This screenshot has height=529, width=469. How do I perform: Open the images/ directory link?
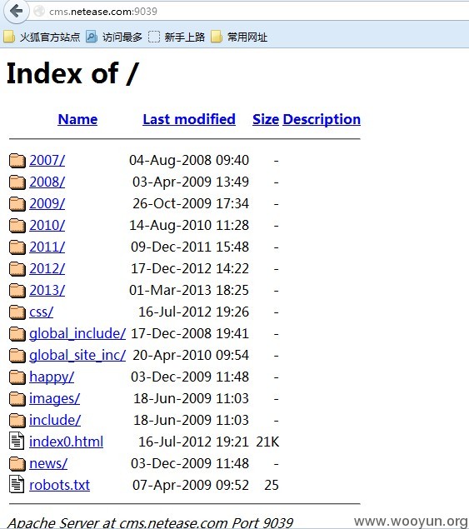[55, 399]
